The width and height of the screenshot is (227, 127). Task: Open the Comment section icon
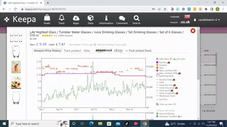[122, 19]
